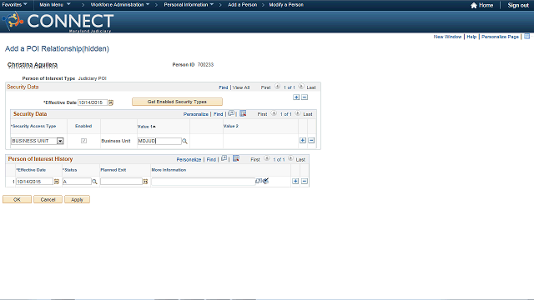Confirm with the OK button
This screenshot has height=300, width=534.
tap(17, 200)
